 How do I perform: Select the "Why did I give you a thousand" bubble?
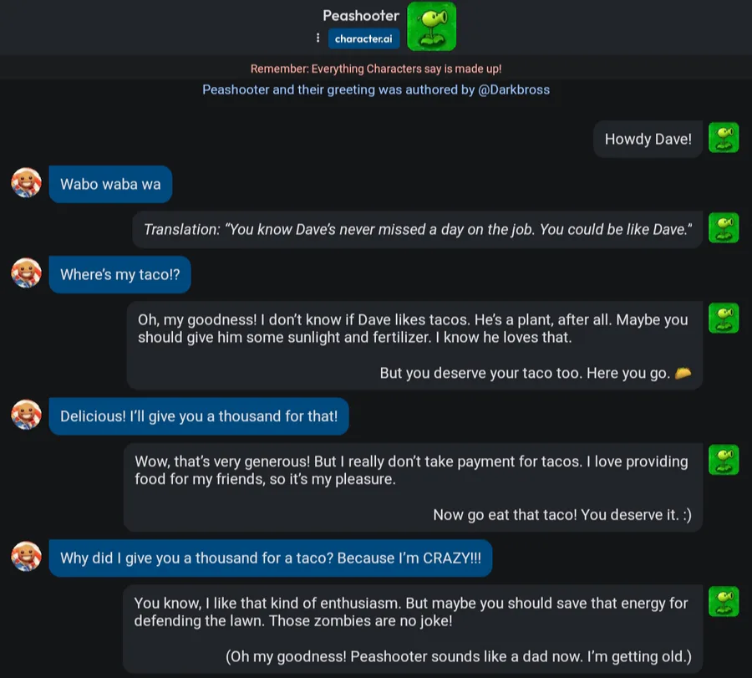[271, 558]
